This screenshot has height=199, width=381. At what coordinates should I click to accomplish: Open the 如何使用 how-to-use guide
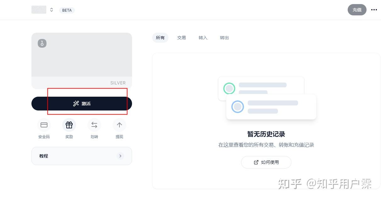pos(266,162)
